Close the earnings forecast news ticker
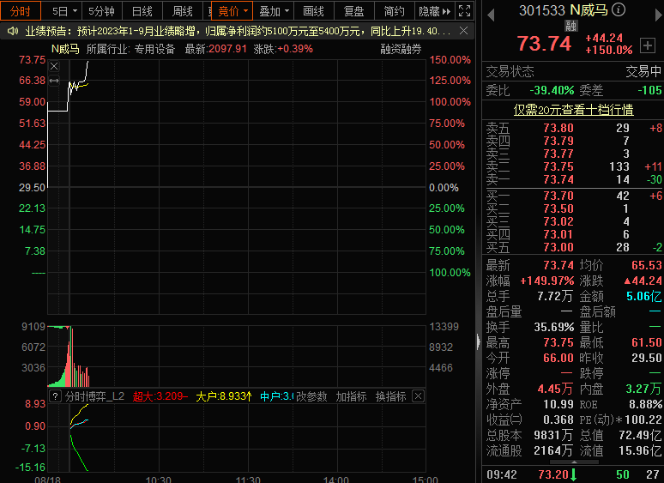664x483 pixels. pyautogui.click(x=464, y=31)
